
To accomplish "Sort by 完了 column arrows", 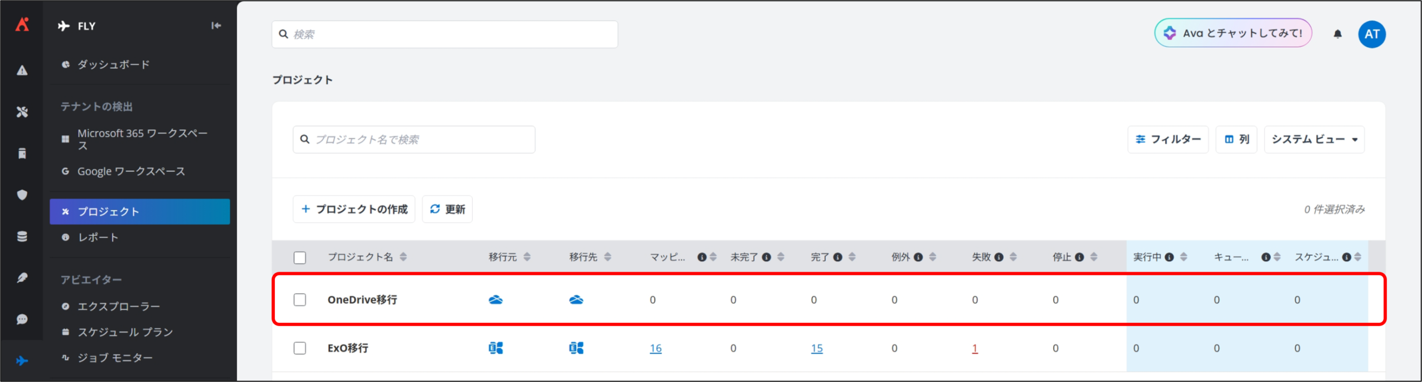I will [x=852, y=257].
